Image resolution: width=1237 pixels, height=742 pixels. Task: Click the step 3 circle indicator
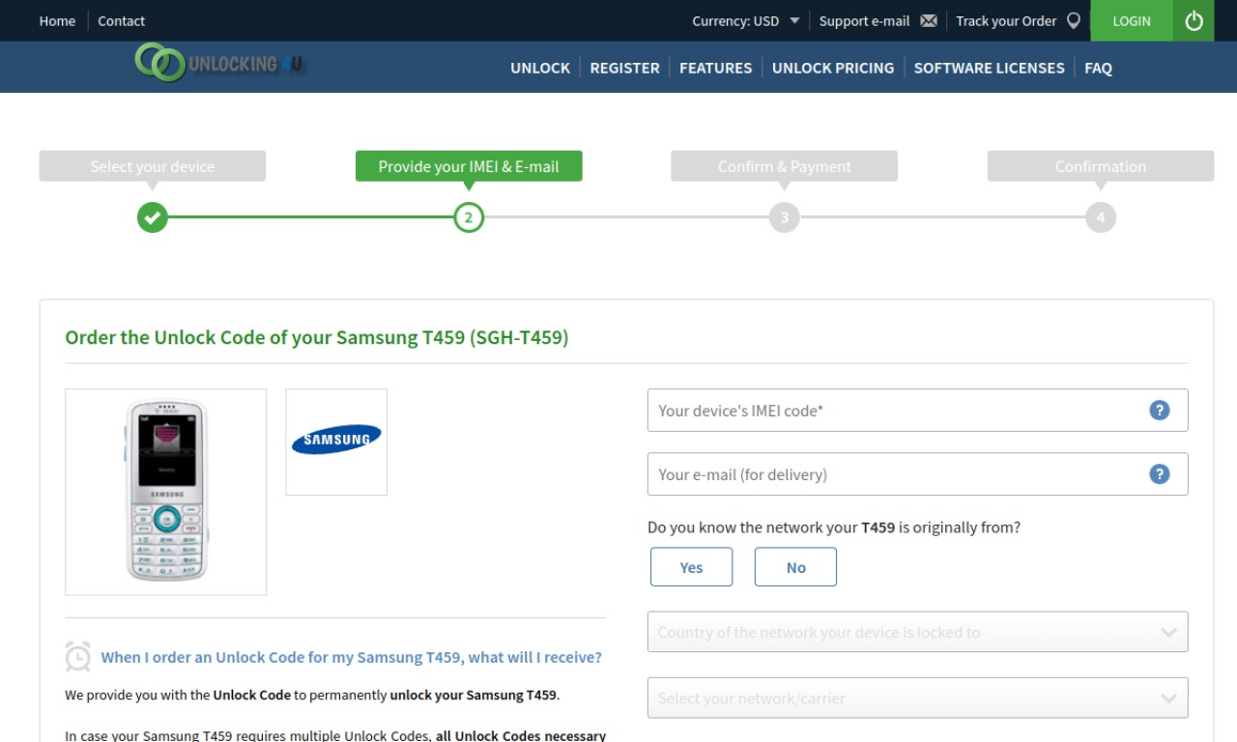tap(785, 217)
